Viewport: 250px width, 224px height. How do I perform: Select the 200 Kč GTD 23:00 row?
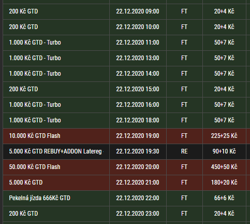coord(125,214)
